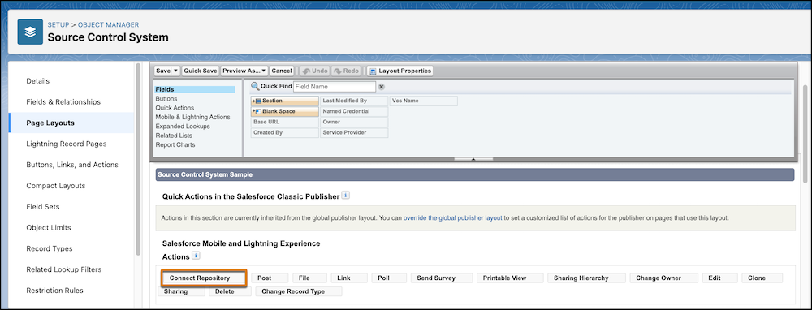Select the Last Modified By field
This screenshot has height=310, width=812.
[354, 101]
